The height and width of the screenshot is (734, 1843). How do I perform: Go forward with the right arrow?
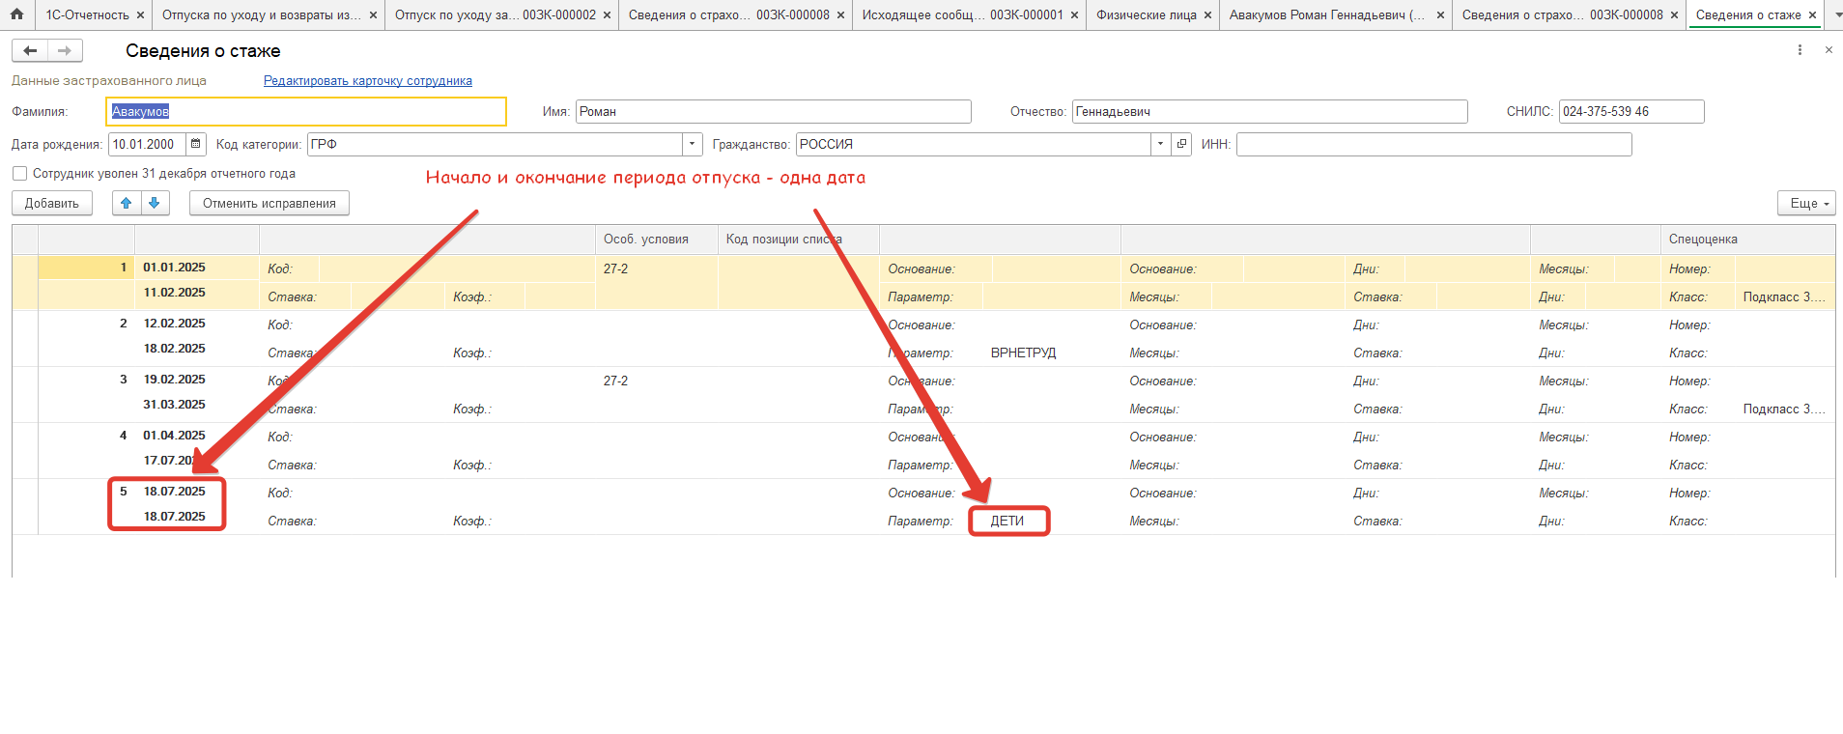point(65,50)
